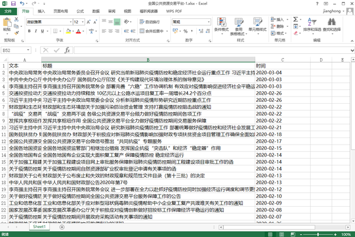Open the font size dropdown
The width and height of the screenshot is (355, 237).
tap(83, 22)
